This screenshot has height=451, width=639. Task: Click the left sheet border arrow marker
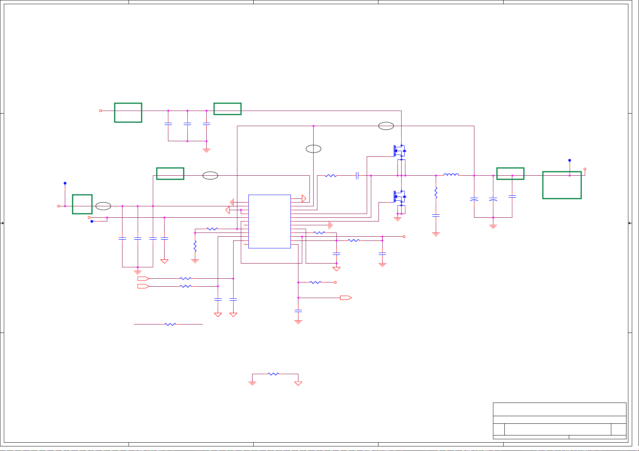click(x=2, y=223)
